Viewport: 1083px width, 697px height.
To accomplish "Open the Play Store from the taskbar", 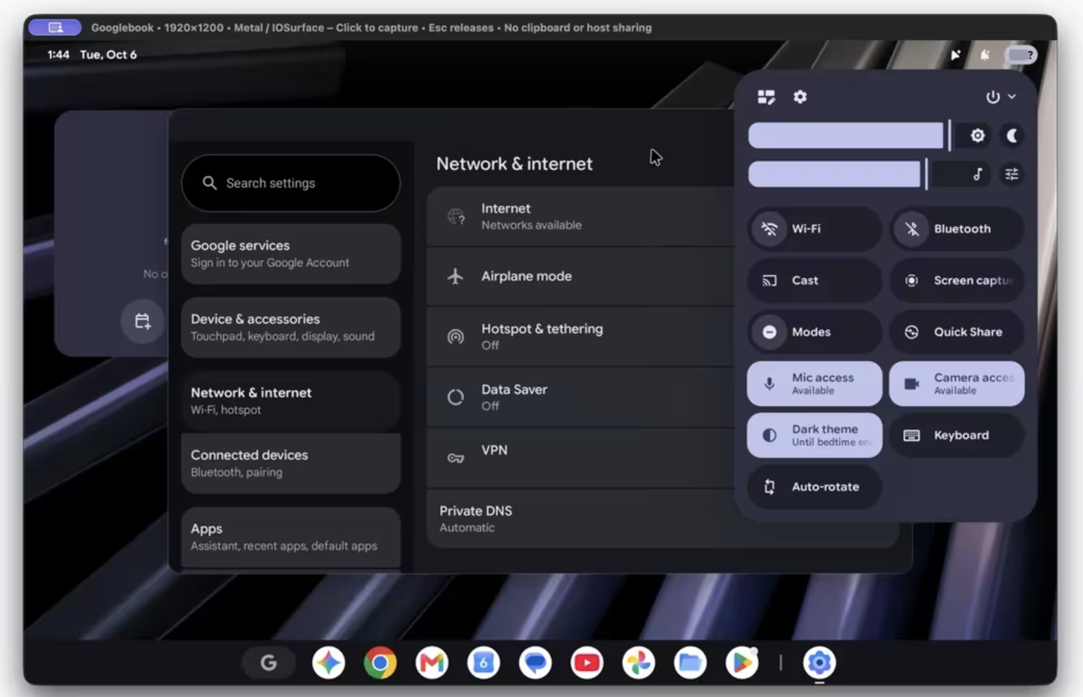I will click(x=742, y=662).
